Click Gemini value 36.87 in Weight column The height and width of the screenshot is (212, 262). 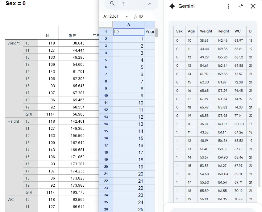coord(204,124)
